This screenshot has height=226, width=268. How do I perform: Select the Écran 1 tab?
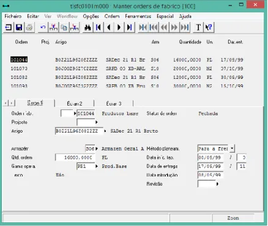pyautogui.click(x=35, y=103)
